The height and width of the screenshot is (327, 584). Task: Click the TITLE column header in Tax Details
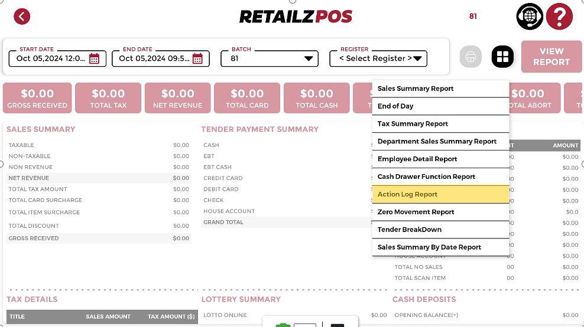17,316
